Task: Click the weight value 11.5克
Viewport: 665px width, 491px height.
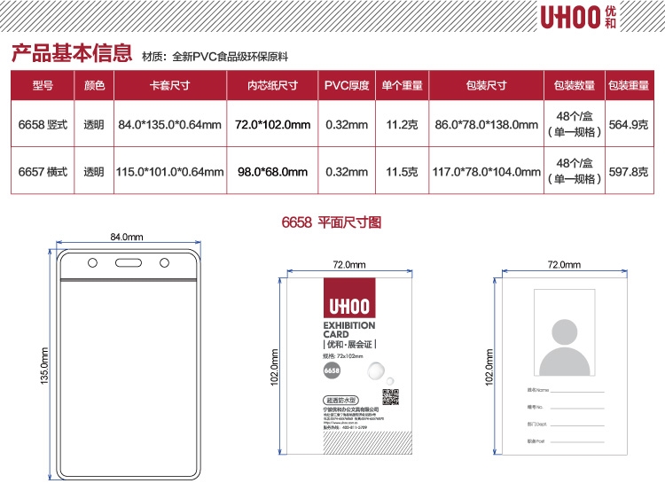Action: [x=402, y=172]
